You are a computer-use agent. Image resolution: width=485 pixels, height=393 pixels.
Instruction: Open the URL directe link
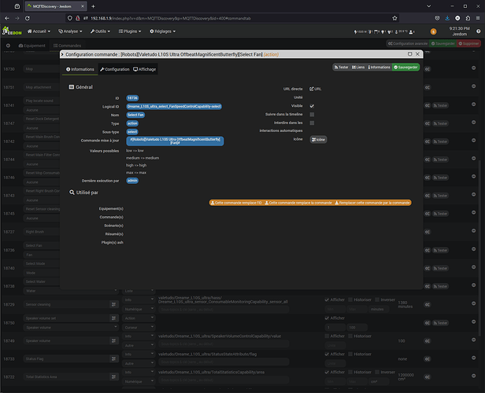pyautogui.click(x=317, y=89)
